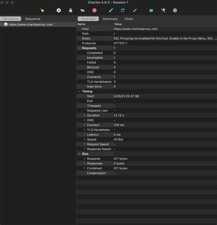Select the Host row value
The image size is (217, 225).
pos(136,29)
